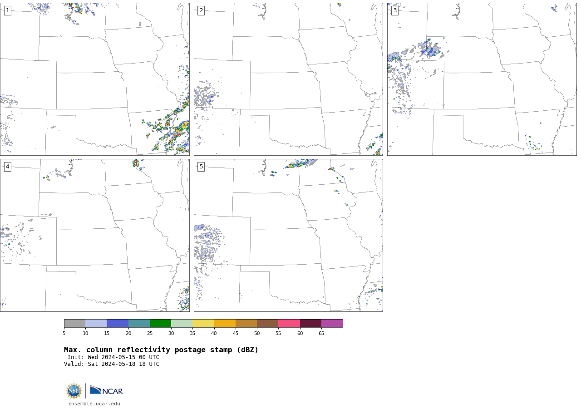The width and height of the screenshot is (581, 409).
Task: Click the number label 2 on second map
Action: tap(201, 10)
